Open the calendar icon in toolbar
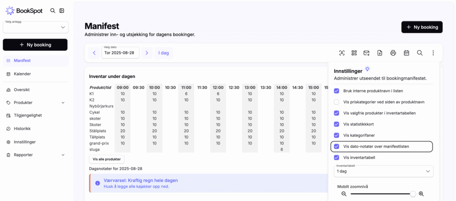 (x=407, y=53)
